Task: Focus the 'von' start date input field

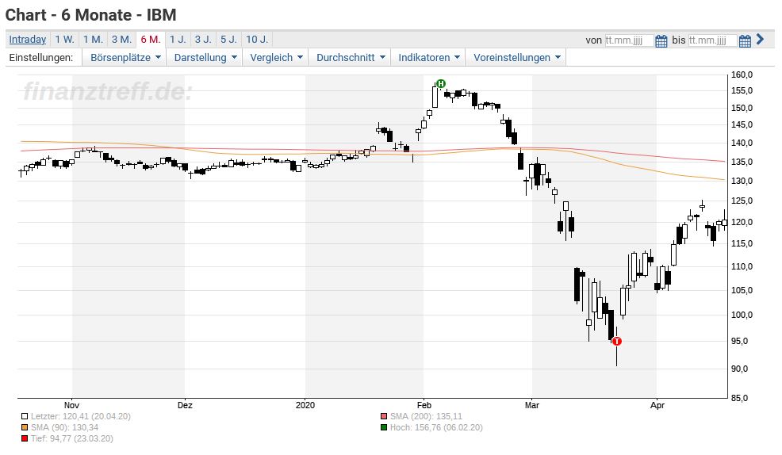Action: [x=628, y=40]
